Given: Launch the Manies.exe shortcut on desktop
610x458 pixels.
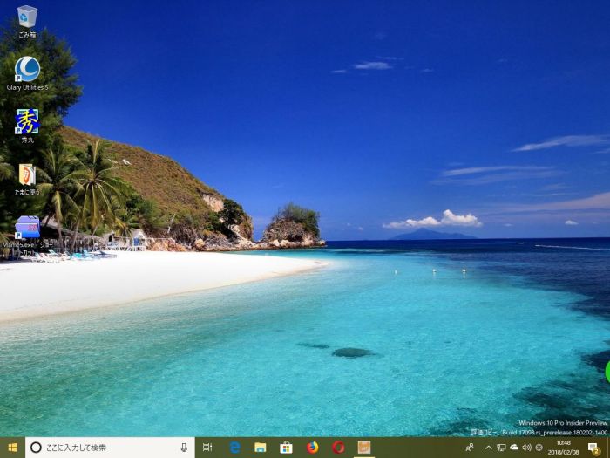Looking at the screenshot, I should 27,228.
